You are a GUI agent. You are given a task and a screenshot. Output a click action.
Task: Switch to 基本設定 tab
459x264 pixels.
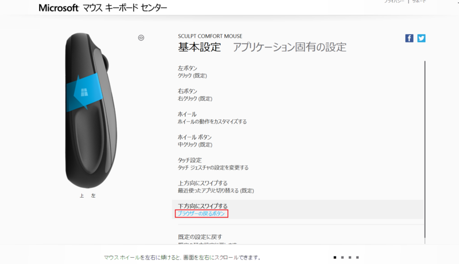click(199, 47)
